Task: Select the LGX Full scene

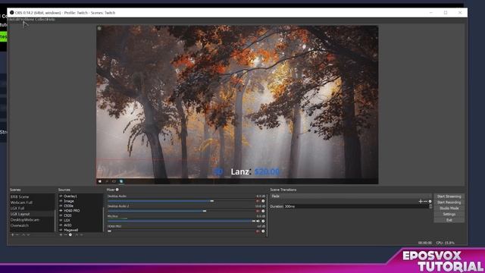Action: pos(17,209)
